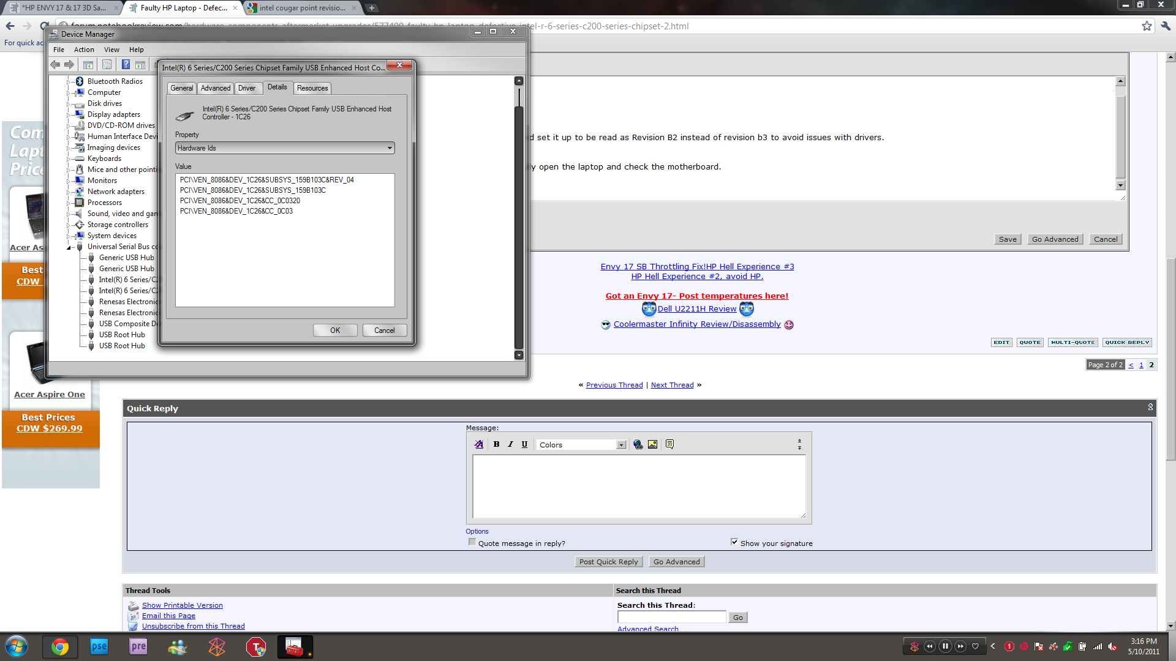Open Premiere Elements from the taskbar

click(138, 647)
